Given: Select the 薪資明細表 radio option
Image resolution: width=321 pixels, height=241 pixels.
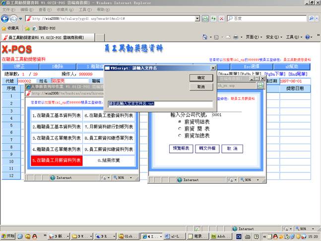Looking at the screenshot, I should (x=180, y=122).
